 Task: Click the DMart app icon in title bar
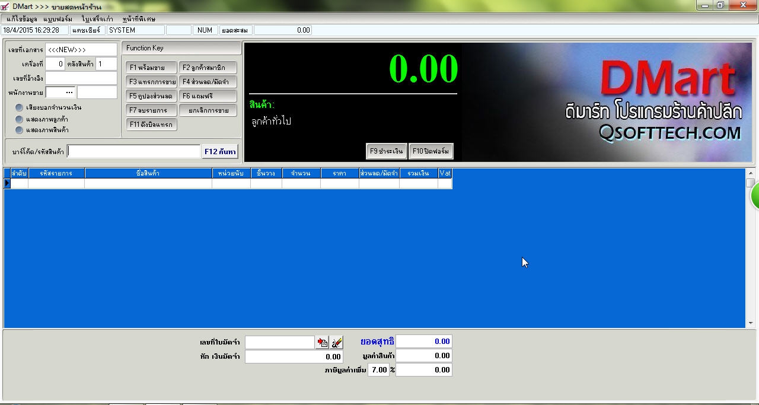[5, 7]
